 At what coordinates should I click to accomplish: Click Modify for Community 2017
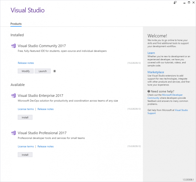tap(26, 71)
